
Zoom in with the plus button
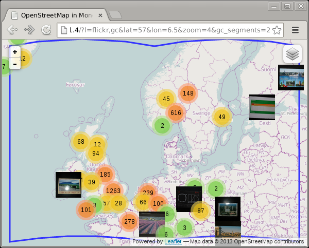pos(15,52)
